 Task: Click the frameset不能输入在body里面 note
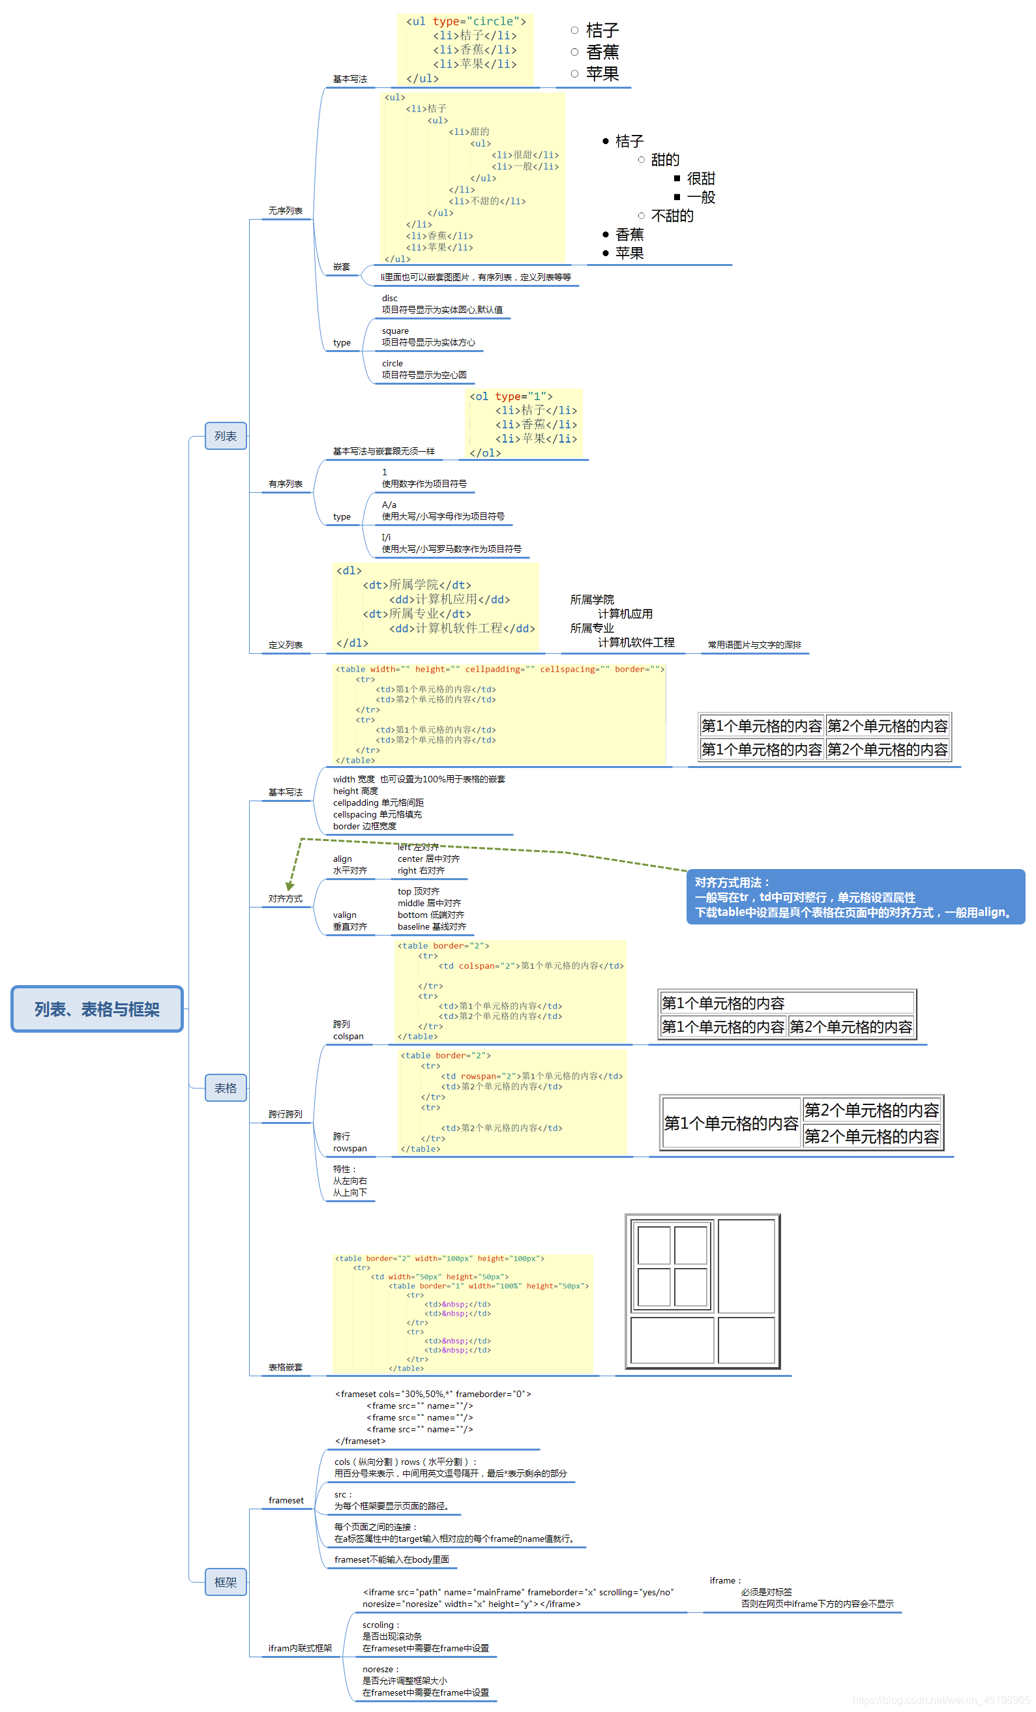coord(391,1560)
